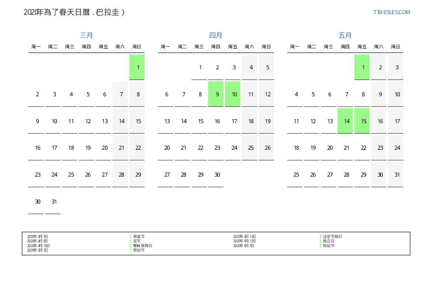Click May 31 Sunday cell
This screenshot has width=432, height=305.
click(396, 175)
